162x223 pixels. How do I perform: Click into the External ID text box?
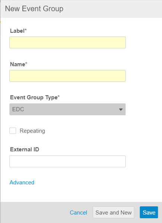67,161
